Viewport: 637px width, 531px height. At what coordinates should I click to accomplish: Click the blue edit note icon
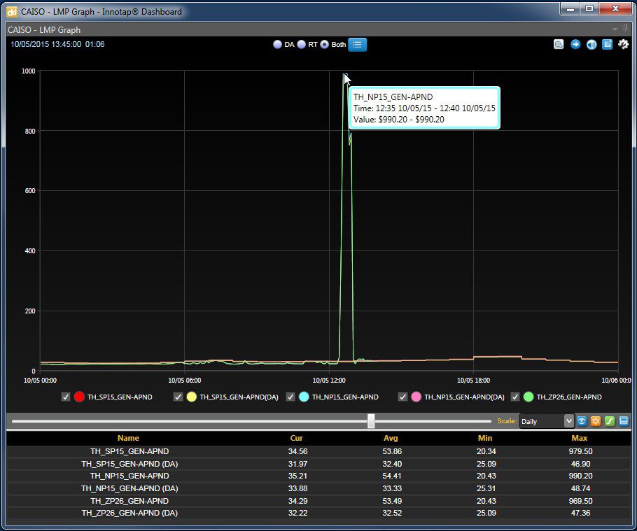pos(608,44)
